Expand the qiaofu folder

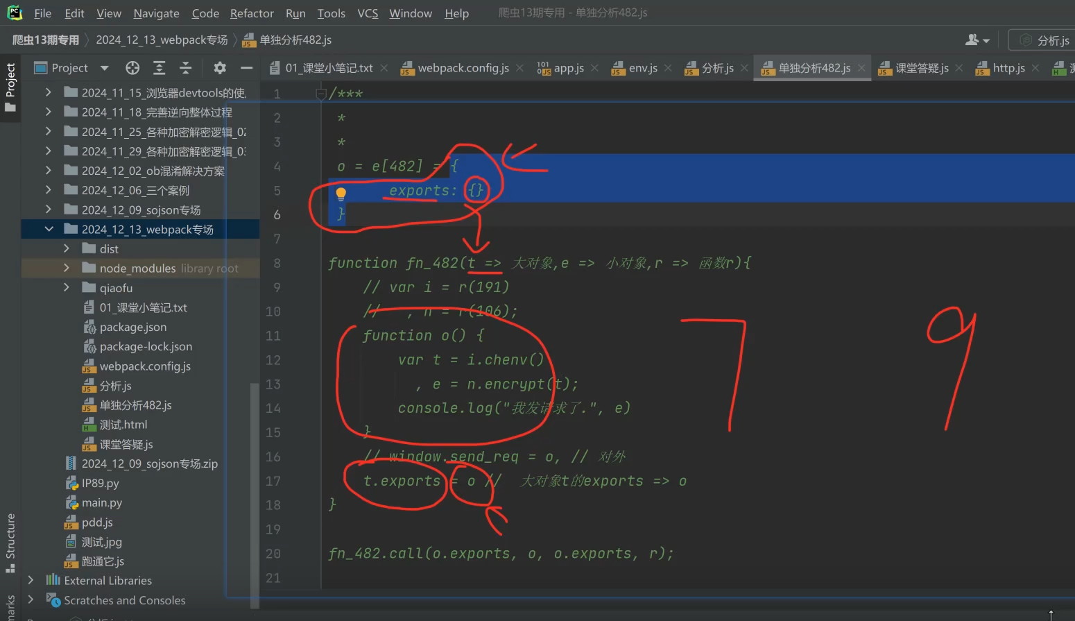coord(67,287)
